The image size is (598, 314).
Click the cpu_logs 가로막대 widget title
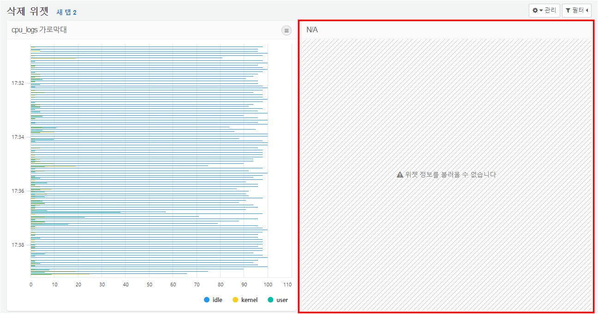(x=39, y=30)
